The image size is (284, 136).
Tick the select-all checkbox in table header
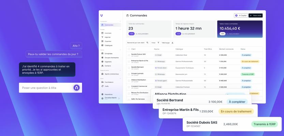tap(129, 49)
